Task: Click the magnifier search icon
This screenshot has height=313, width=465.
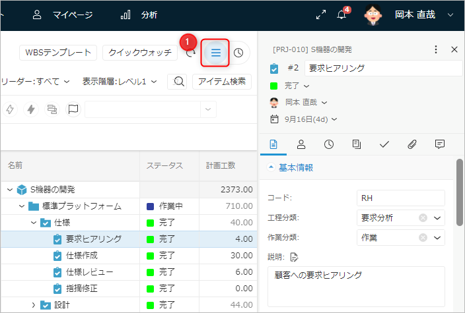Action: tap(177, 82)
